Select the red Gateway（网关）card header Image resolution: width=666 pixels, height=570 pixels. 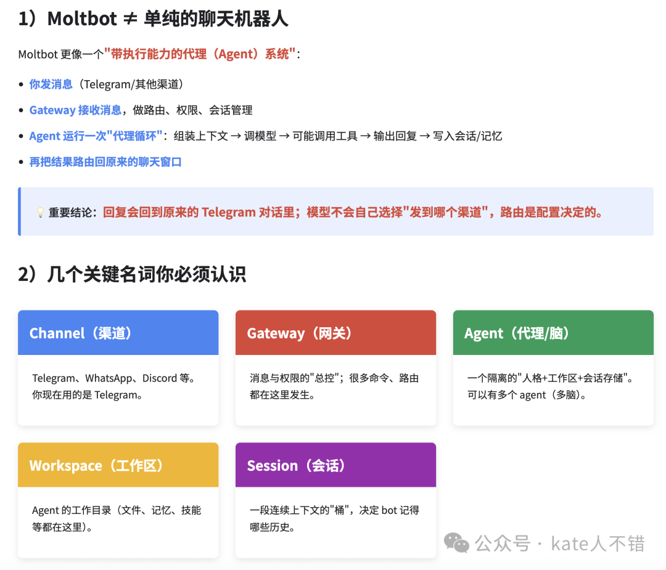(335, 333)
